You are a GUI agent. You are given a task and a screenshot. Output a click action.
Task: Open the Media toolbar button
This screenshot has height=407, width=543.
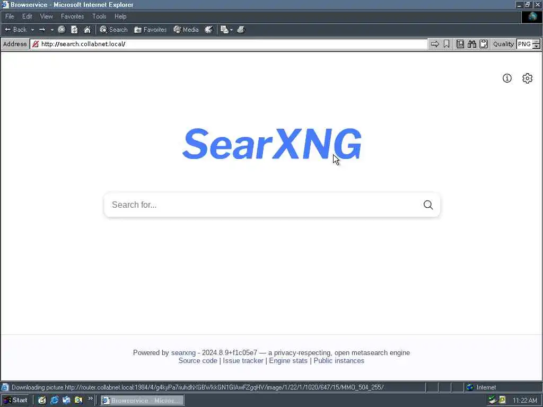(186, 30)
